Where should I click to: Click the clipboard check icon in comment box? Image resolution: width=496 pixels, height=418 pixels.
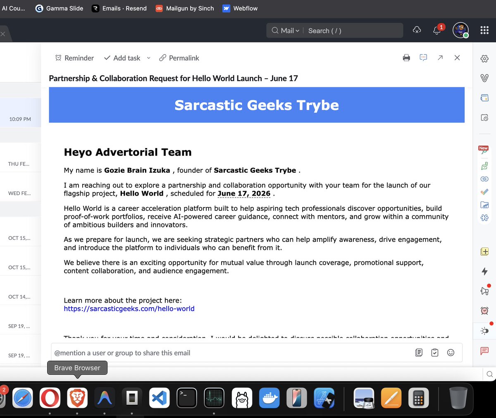pos(435,353)
